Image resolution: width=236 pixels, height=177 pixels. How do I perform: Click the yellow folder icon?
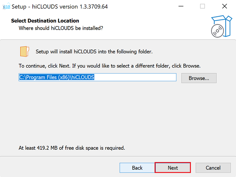click(25, 51)
